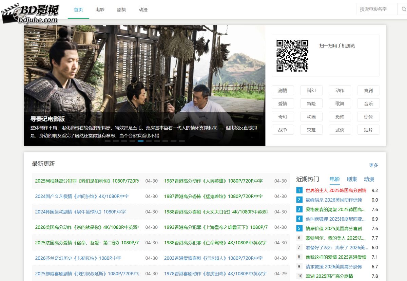Click the number 5 rank badge in 近期热门
Screen dimensions: 407x281
point(299,228)
